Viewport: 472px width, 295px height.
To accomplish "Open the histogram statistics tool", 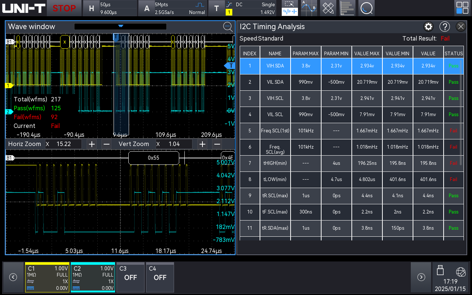I will coord(347,8).
